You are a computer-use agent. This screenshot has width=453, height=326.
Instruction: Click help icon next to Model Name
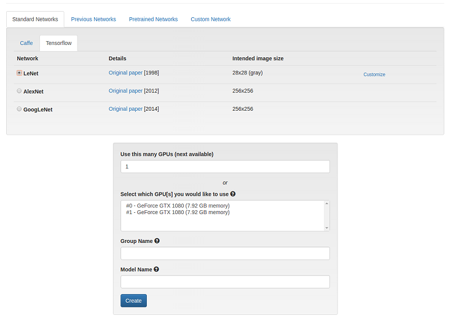(x=157, y=269)
